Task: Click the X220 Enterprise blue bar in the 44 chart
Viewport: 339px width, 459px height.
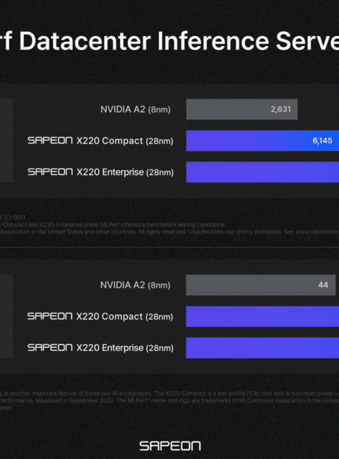Action: (x=263, y=347)
